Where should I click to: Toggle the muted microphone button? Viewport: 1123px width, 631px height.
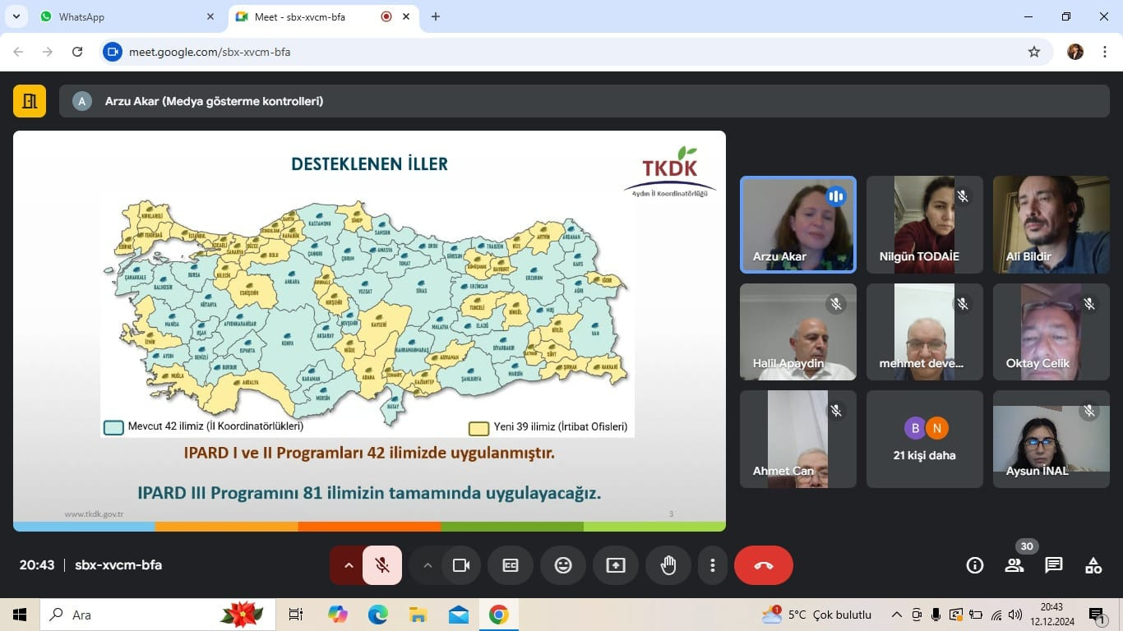coord(382,565)
